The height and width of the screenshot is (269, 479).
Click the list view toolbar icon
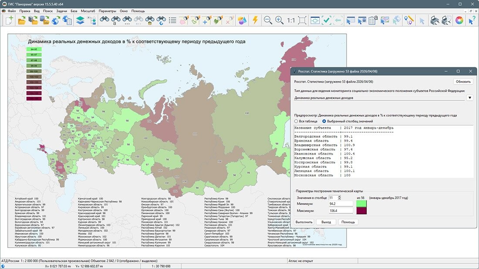point(172,20)
